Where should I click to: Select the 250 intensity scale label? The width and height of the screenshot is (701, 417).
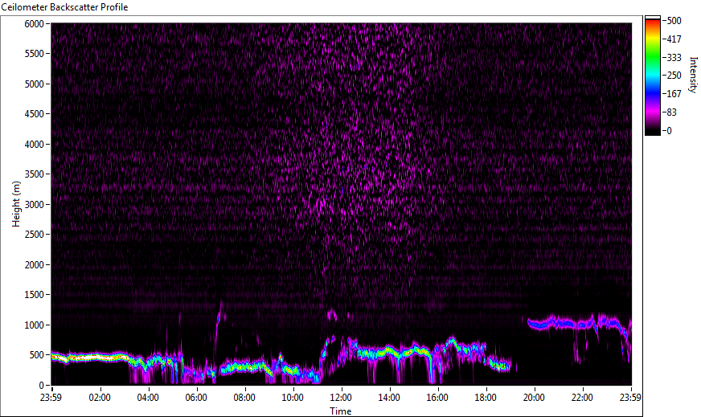pos(674,76)
